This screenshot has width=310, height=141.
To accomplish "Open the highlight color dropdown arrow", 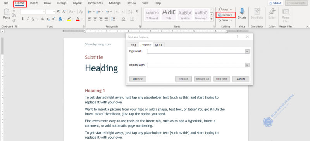I will point(73,19).
